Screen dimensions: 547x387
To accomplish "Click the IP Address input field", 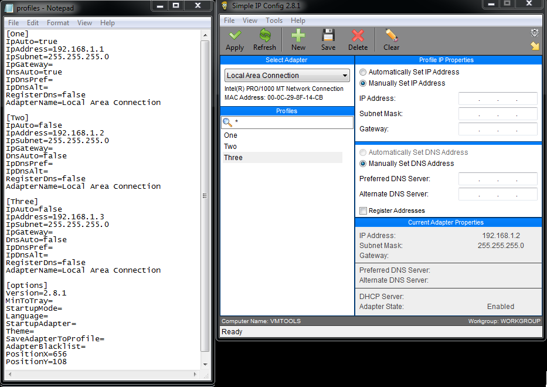I will [497, 99].
